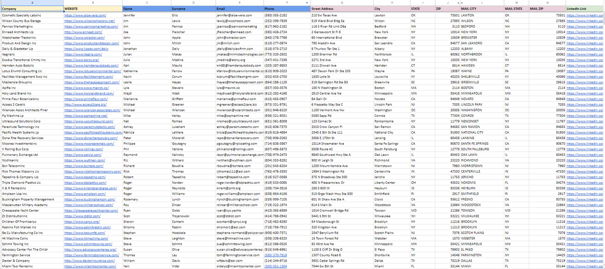
Task: Select the Email header cell
Action: tap(240, 9)
